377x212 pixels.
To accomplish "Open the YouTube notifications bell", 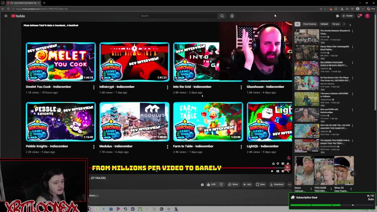I will (359, 16).
